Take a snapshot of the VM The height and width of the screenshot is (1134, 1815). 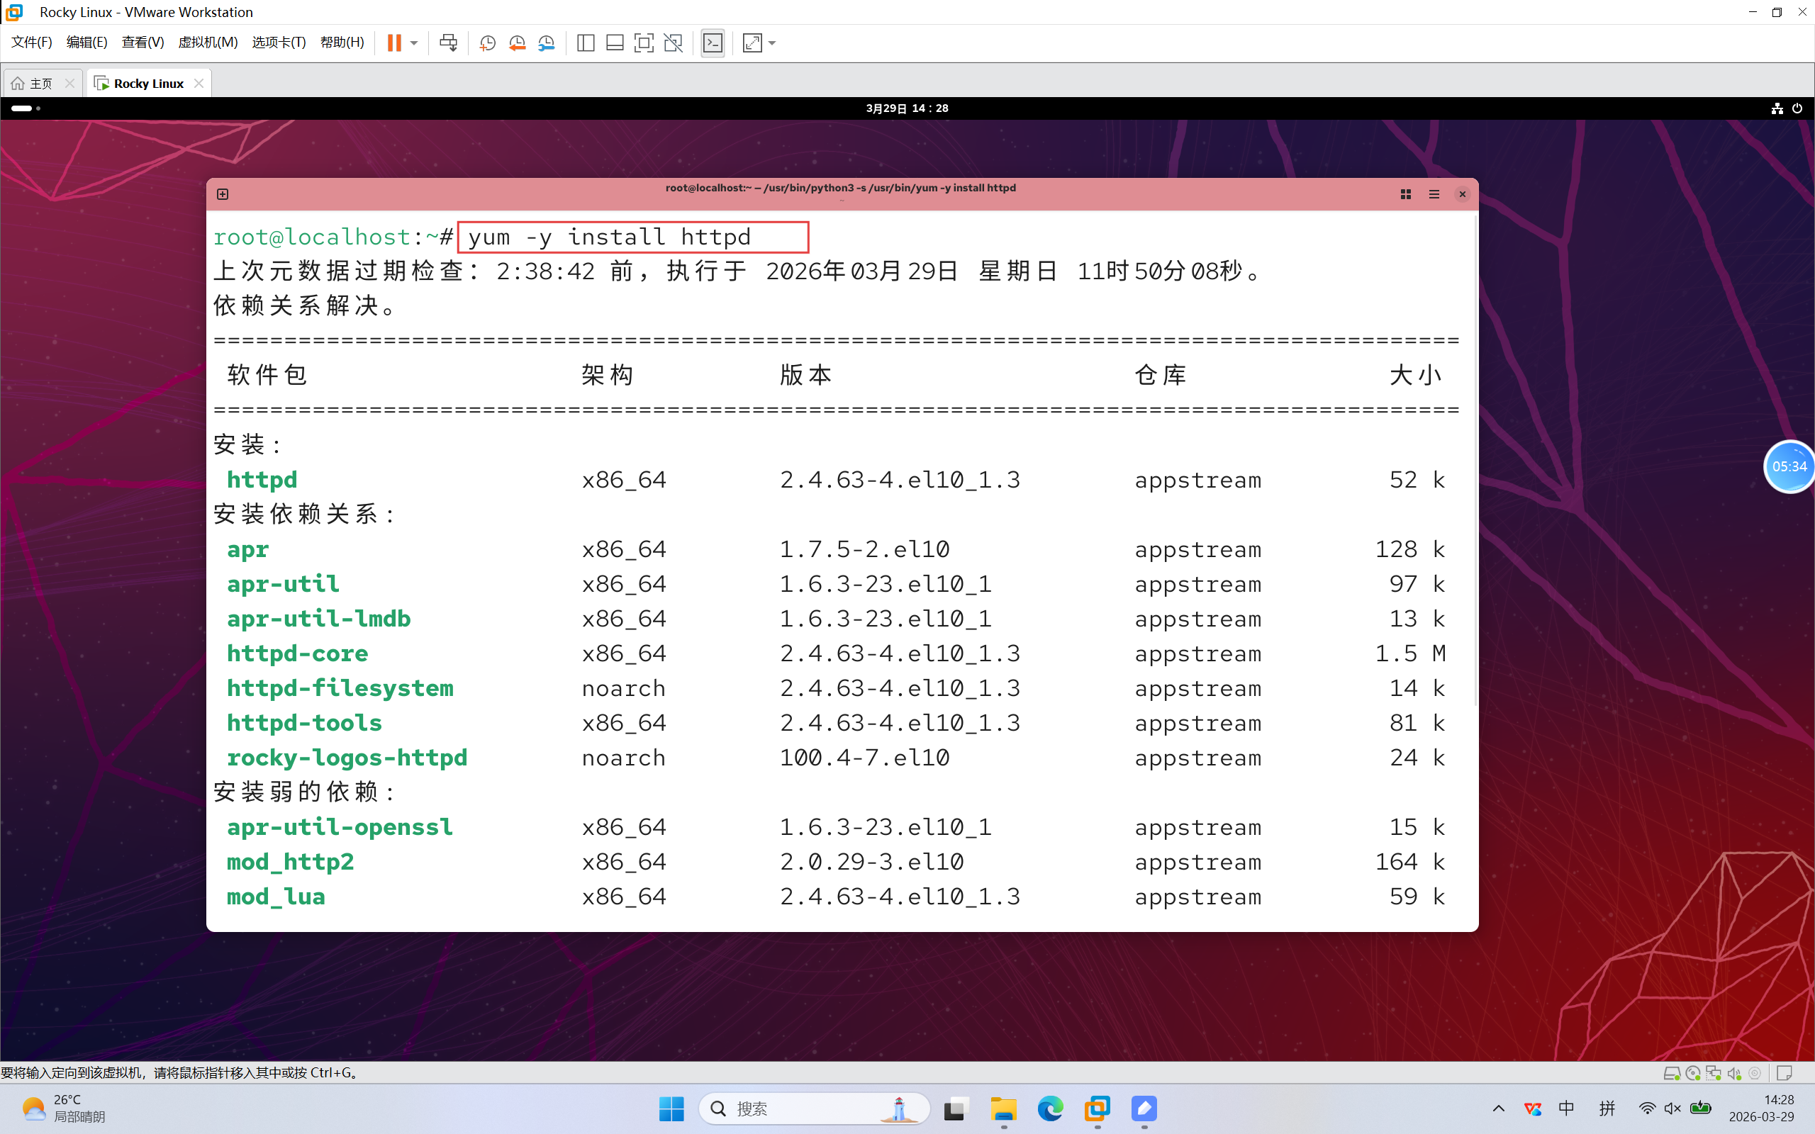488,43
